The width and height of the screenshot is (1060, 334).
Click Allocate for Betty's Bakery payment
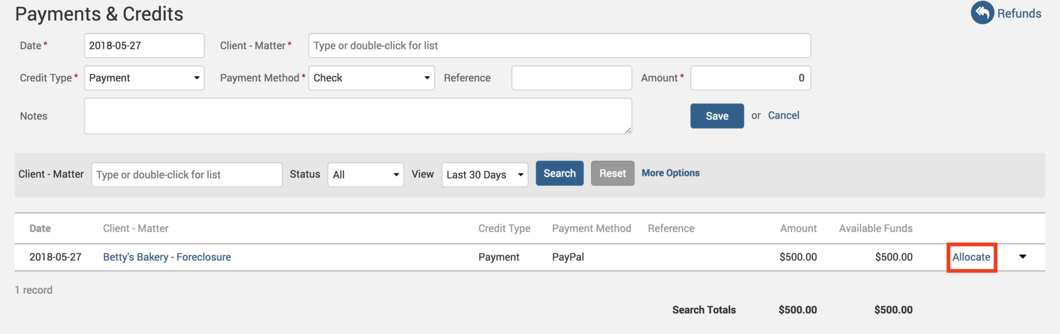point(971,257)
